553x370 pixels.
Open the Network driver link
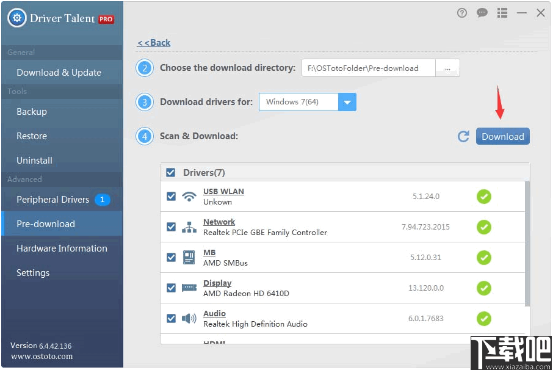pos(219,222)
